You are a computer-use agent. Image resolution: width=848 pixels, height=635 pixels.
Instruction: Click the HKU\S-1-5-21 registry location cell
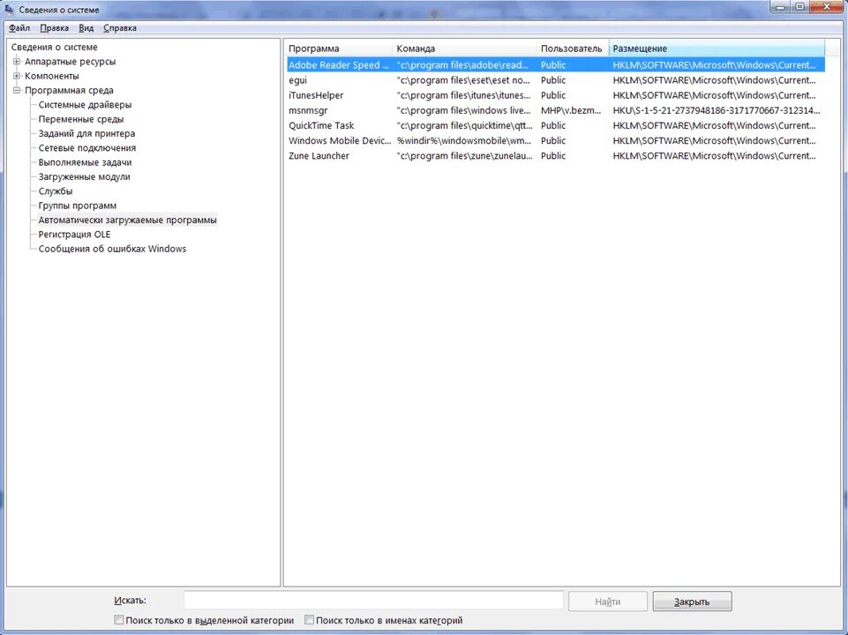click(x=717, y=110)
